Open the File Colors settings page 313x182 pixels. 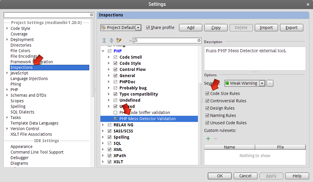[x=20, y=51]
